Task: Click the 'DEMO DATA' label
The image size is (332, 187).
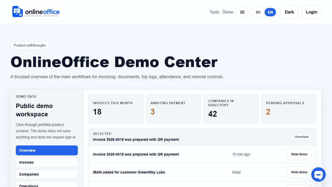Action: click(26, 97)
